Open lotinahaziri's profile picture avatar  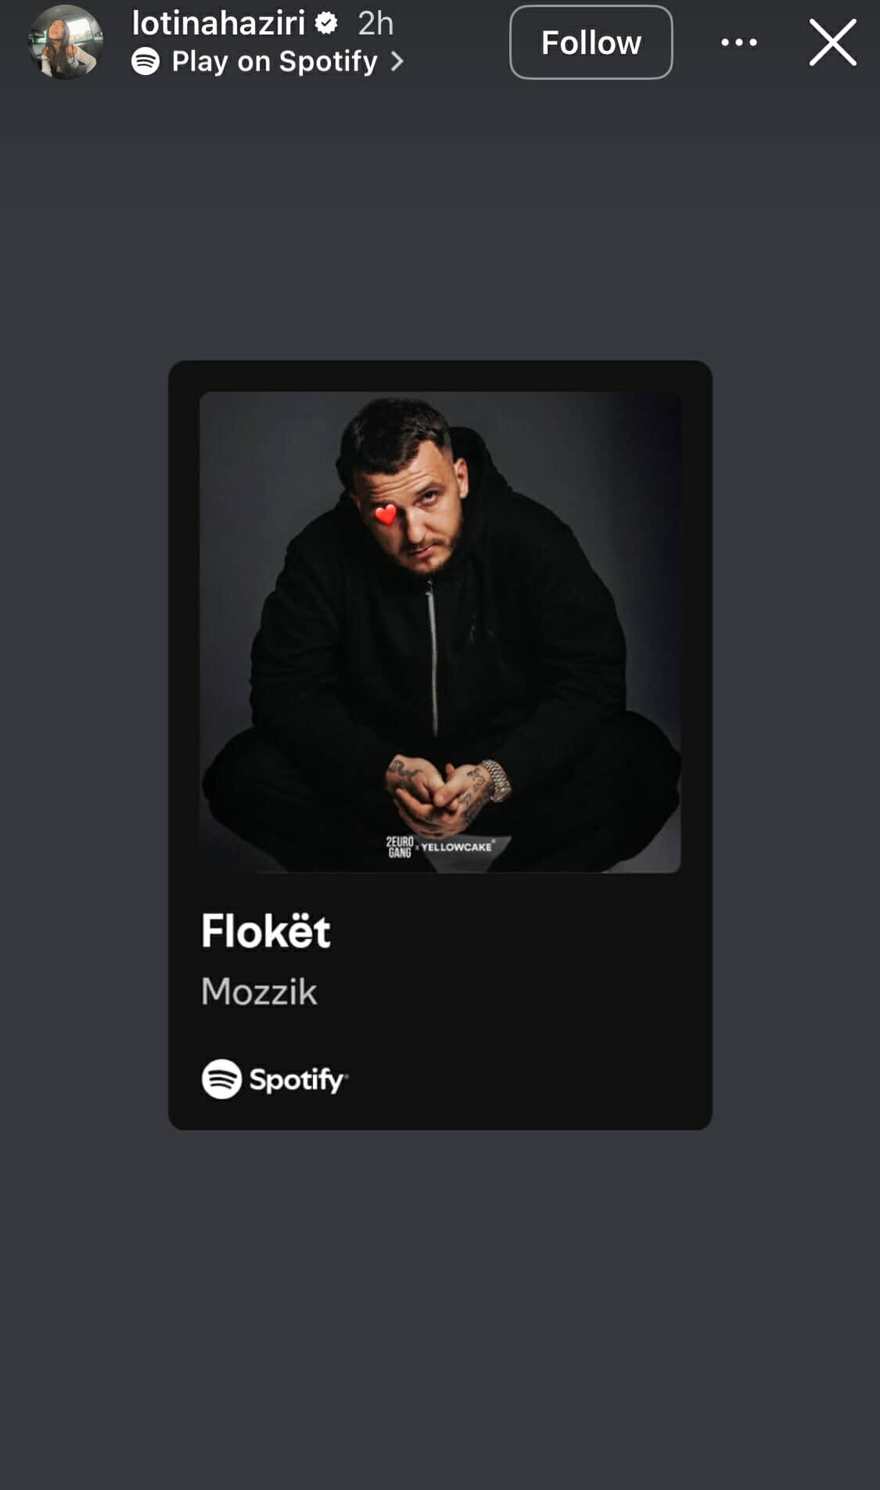click(66, 42)
